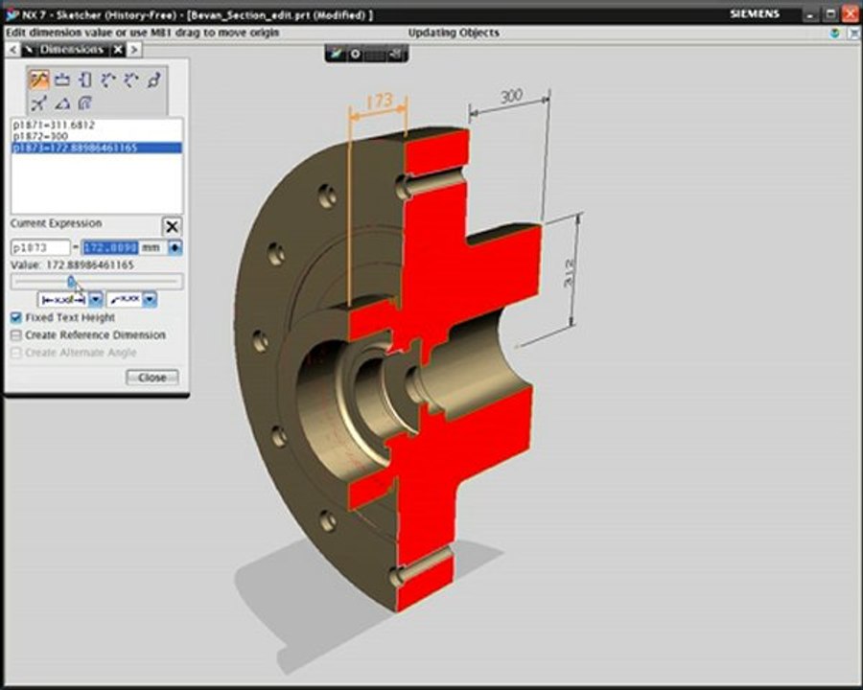Click the p1873 expression name field
The image size is (863, 690).
click(40, 247)
